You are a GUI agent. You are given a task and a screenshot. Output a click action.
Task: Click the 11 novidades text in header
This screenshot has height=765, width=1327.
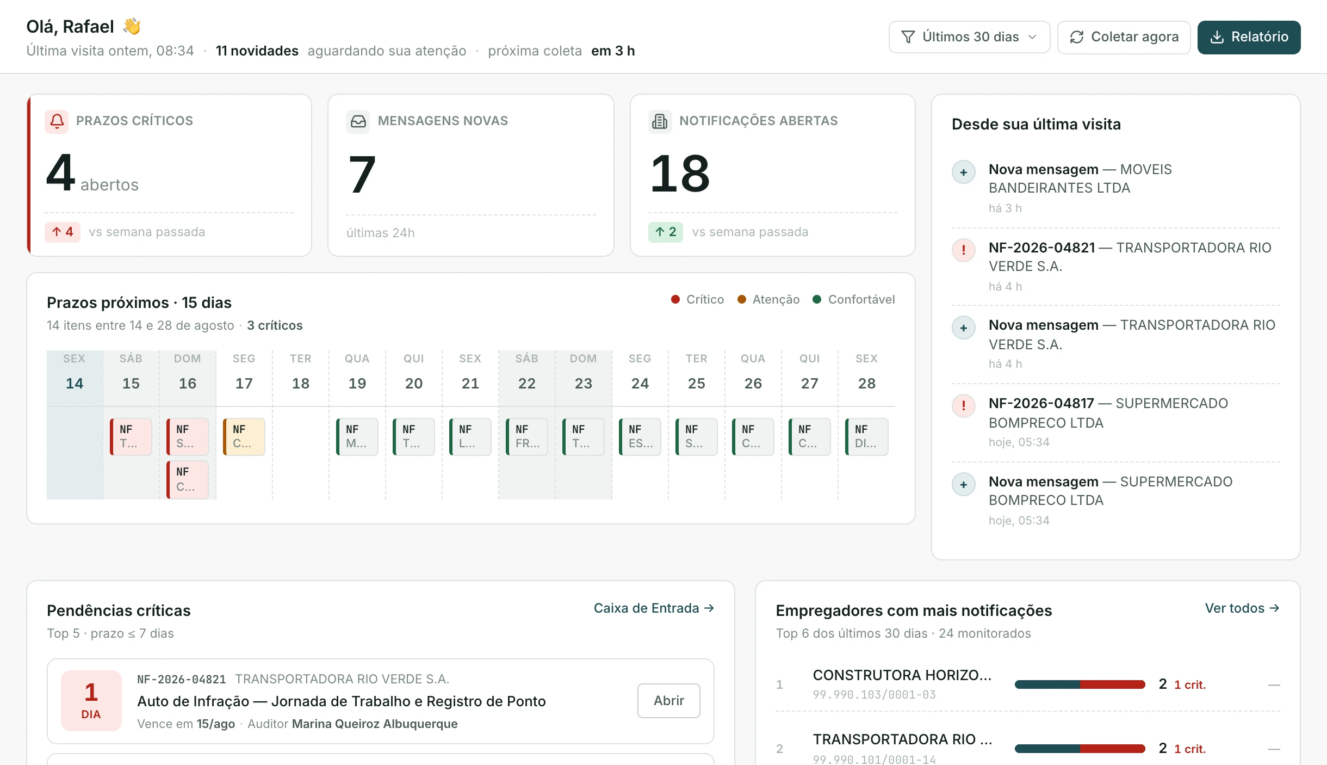[257, 51]
